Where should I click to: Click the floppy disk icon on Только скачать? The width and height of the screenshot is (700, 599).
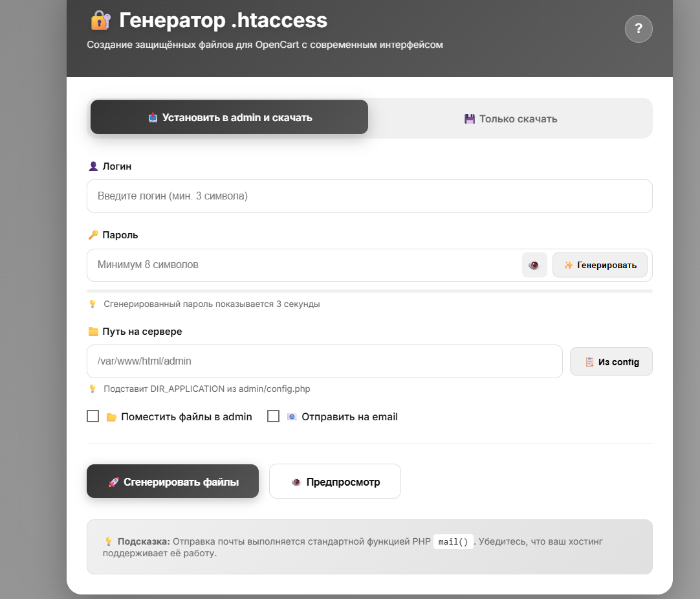tap(470, 119)
